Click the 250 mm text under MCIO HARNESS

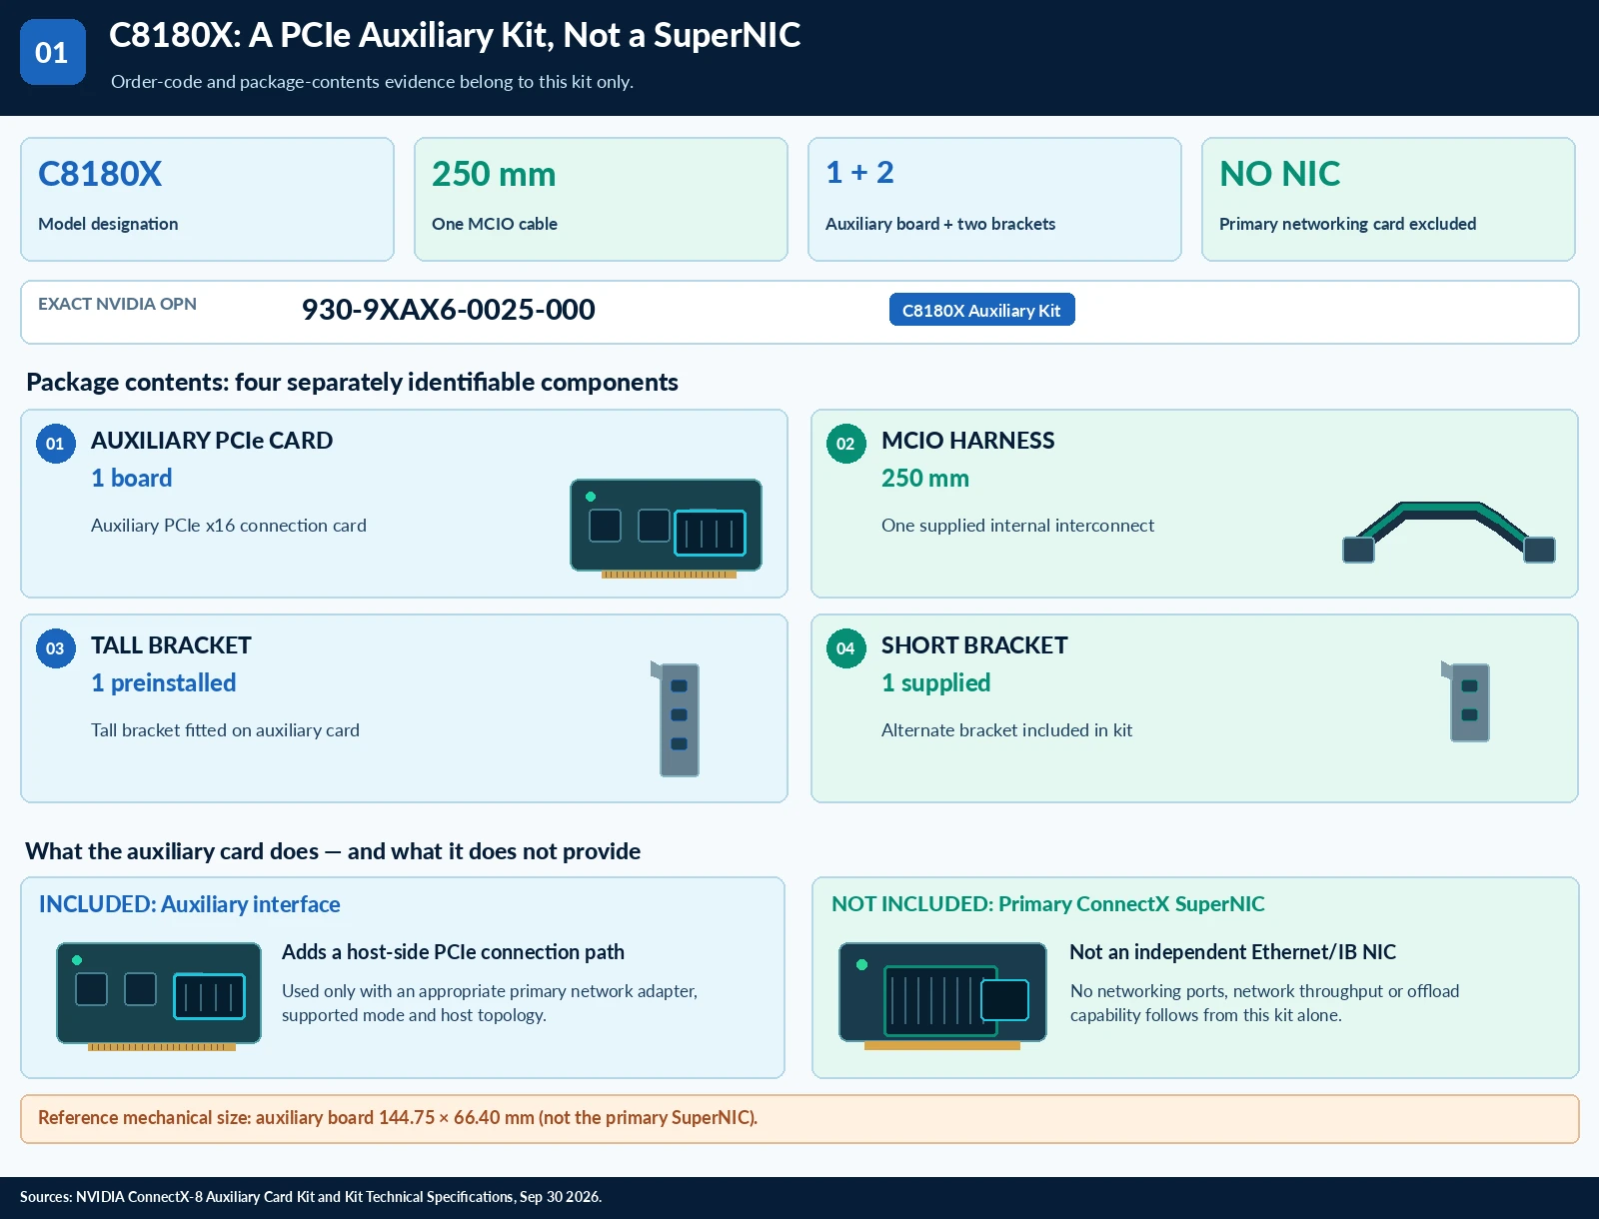(925, 479)
